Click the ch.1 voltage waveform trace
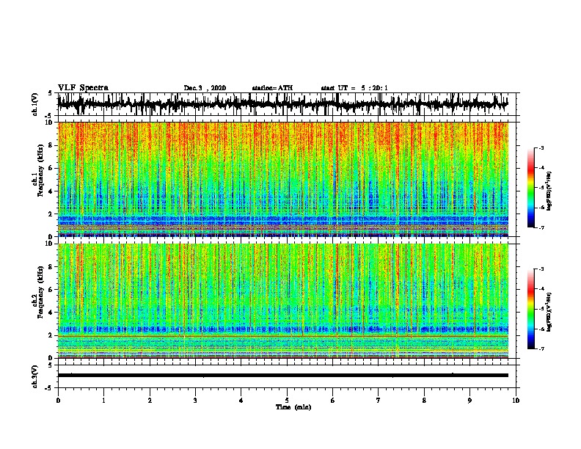Image resolution: width=581 pixels, height=449 pixels. (x=282, y=104)
